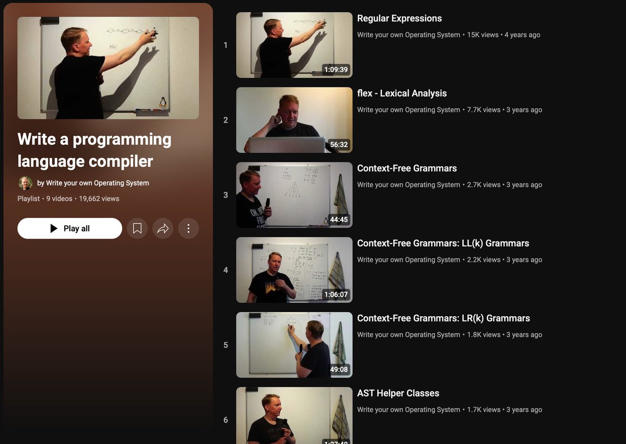Click index number 4 beside LL(k) Grammars
The width and height of the screenshot is (626, 444).
(x=225, y=270)
